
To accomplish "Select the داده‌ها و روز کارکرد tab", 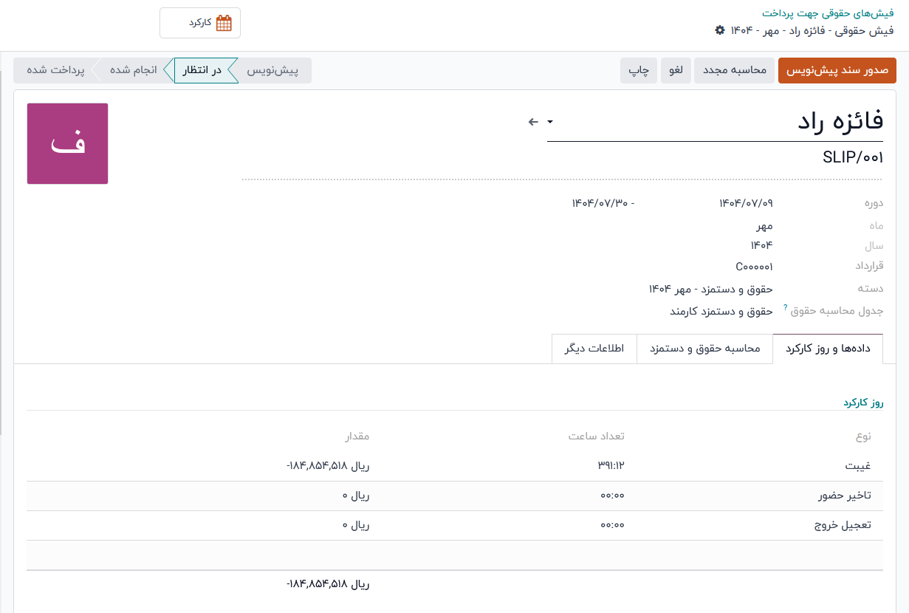I will (x=827, y=349).
